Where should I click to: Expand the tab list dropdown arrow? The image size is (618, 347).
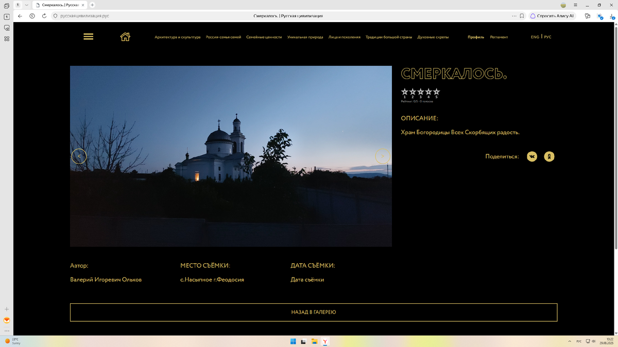click(27, 5)
